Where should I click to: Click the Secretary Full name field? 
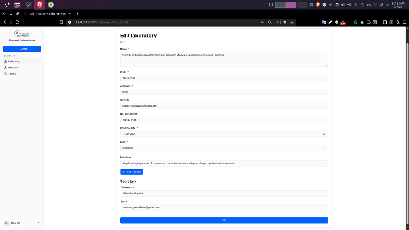pyautogui.click(x=224, y=194)
